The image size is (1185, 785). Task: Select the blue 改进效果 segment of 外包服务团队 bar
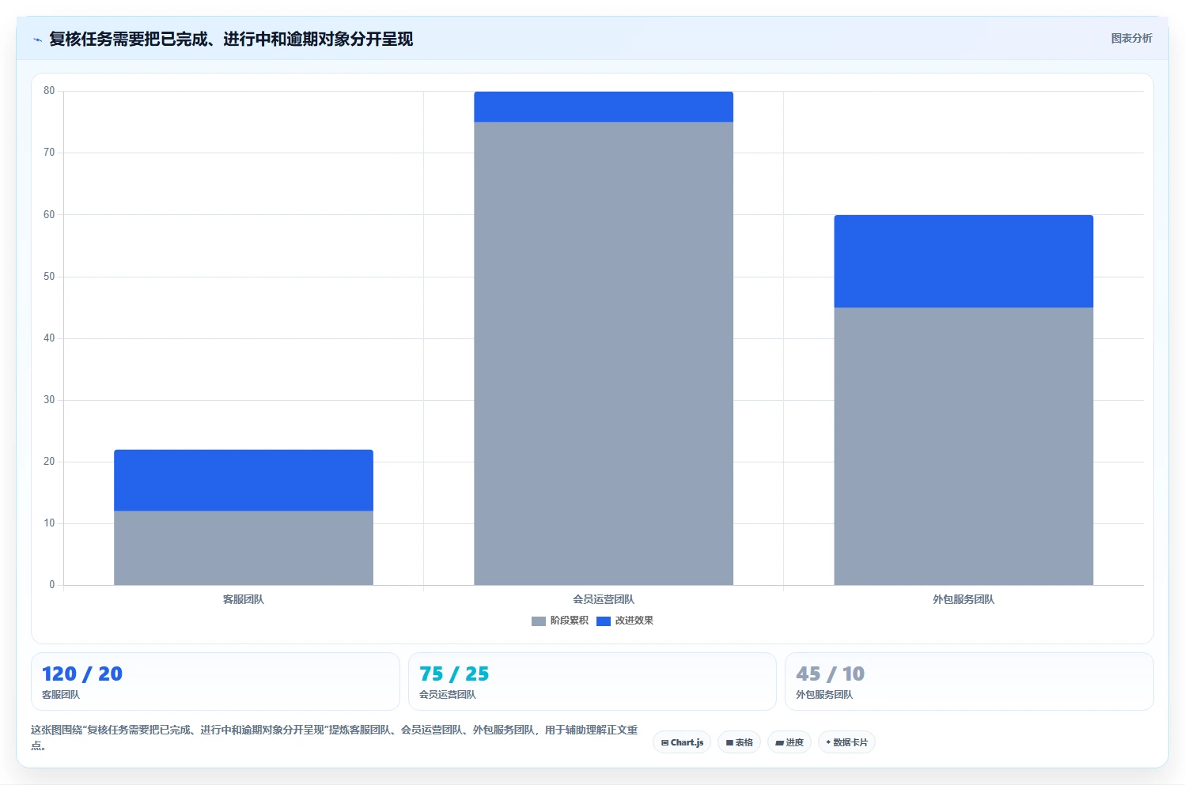pyautogui.click(x=964, y=261)
